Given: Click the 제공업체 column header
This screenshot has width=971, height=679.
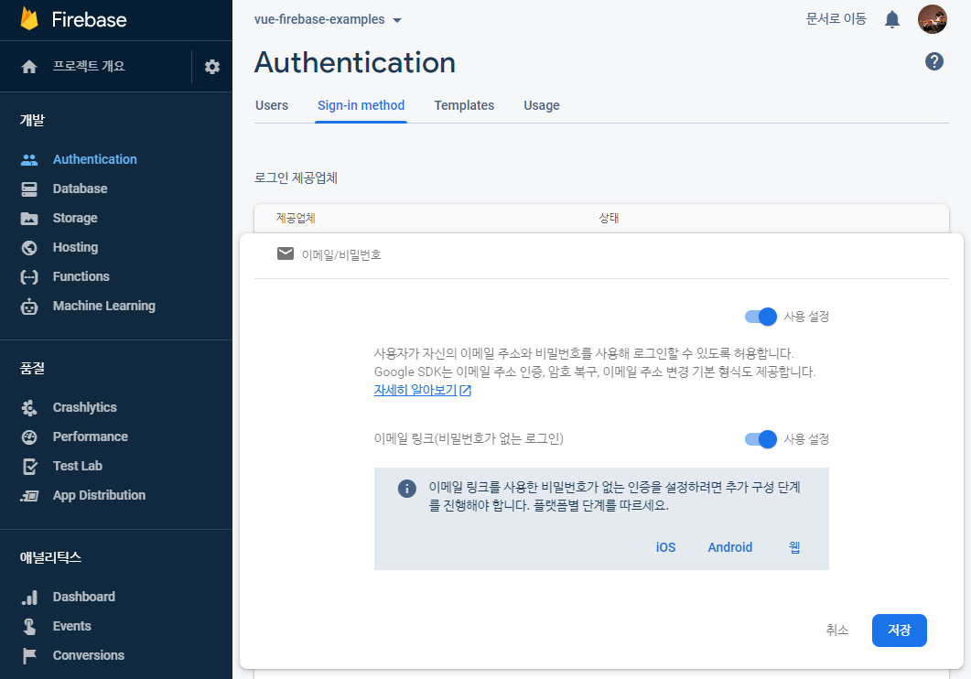Looking at the screenshot, I should click(296, 218).
